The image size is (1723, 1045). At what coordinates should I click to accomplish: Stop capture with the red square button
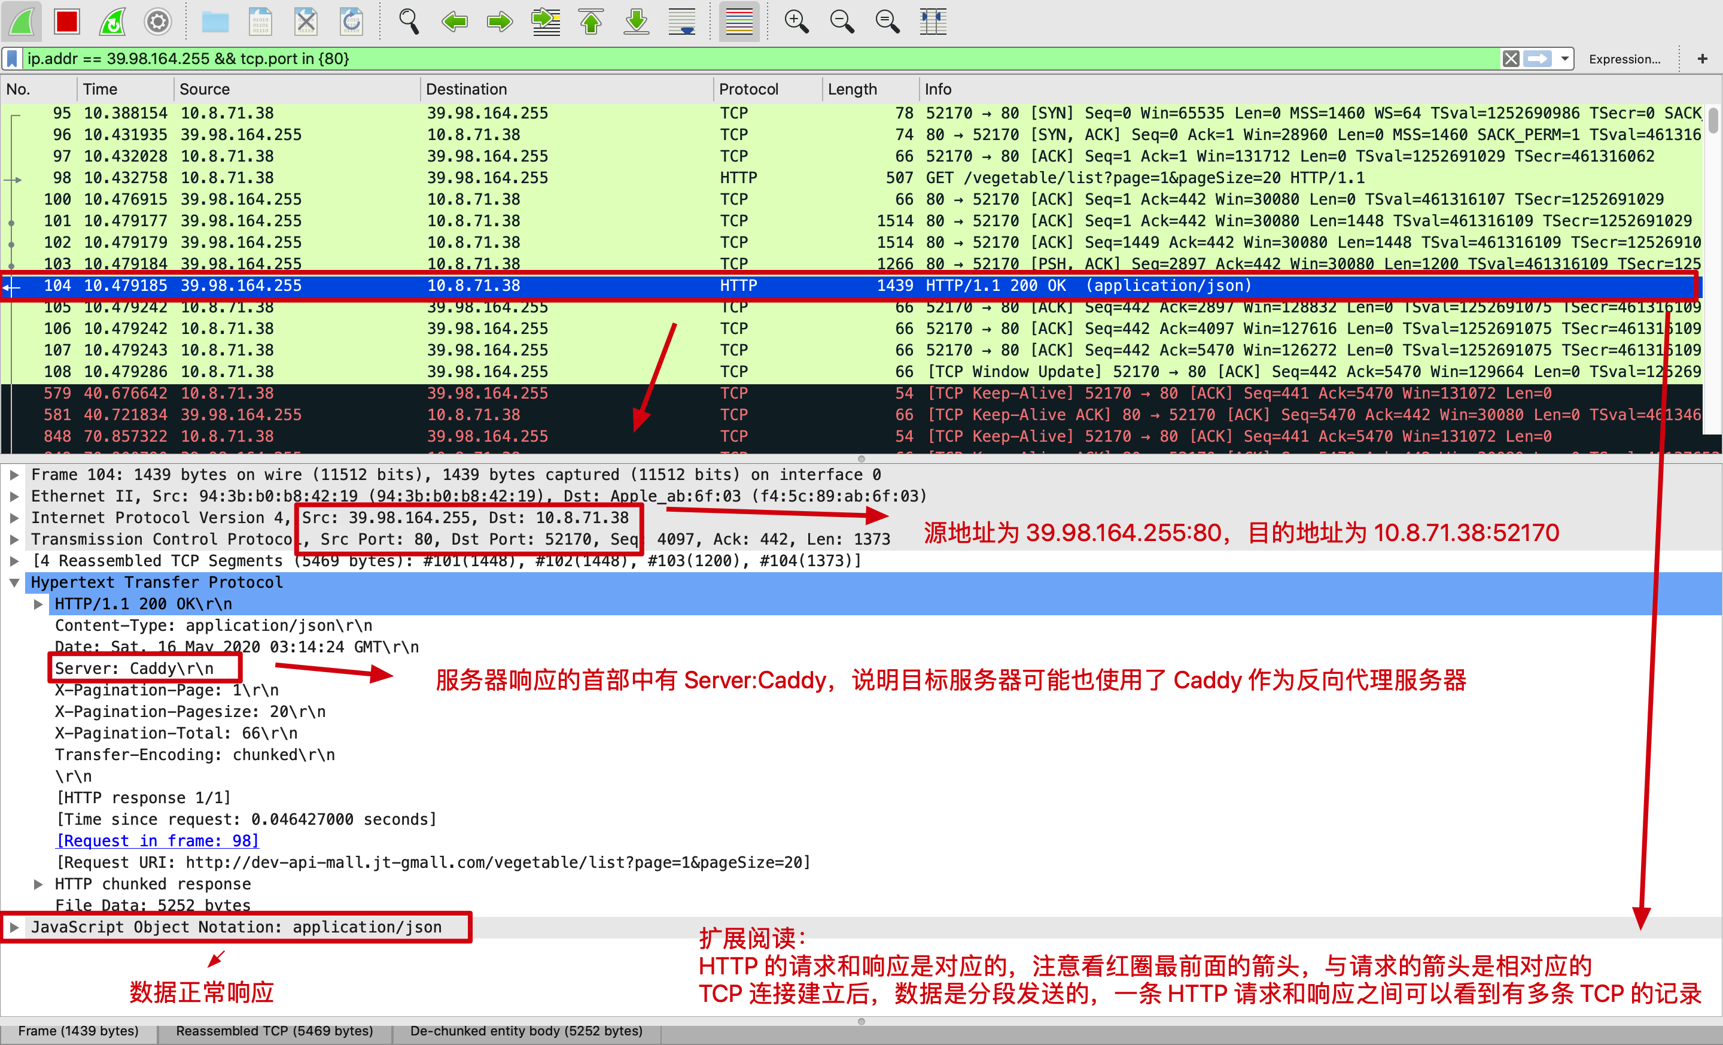[67, 22]
